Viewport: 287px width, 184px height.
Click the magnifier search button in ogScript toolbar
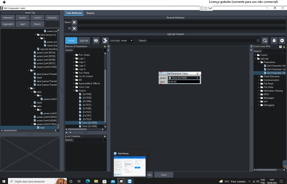click(265, 41)
